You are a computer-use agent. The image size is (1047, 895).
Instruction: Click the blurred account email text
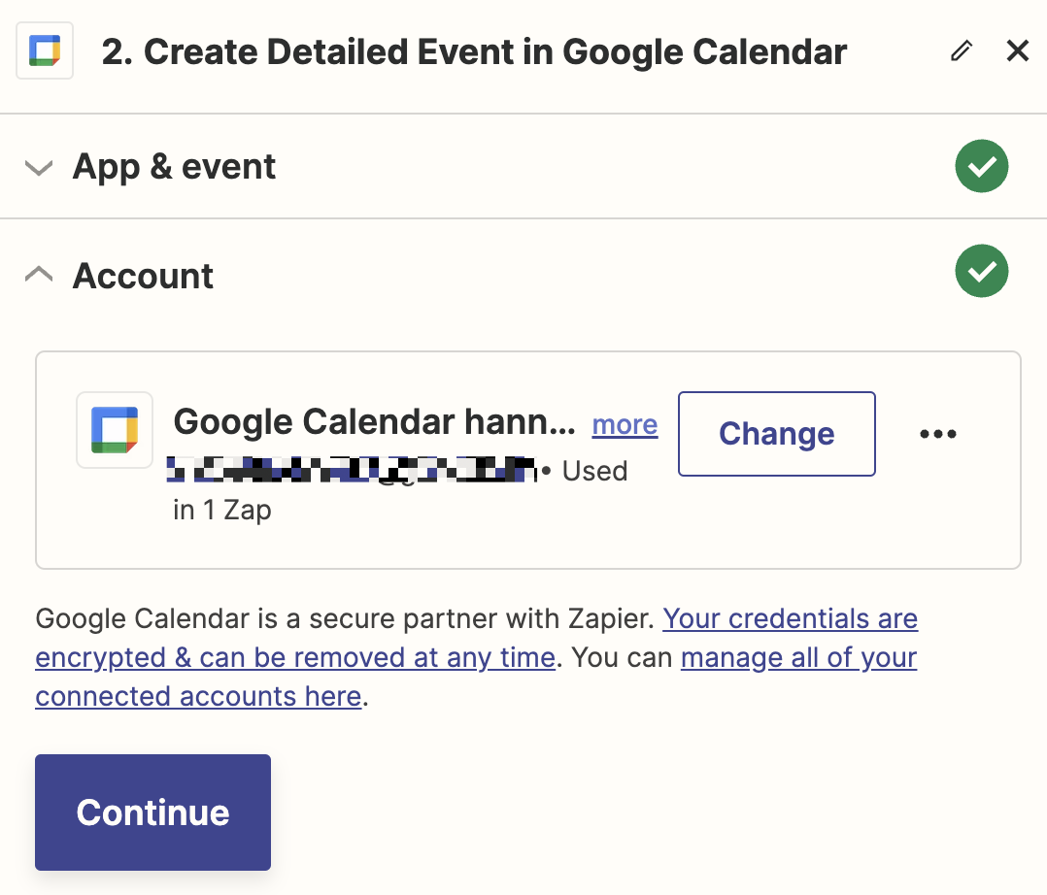[352, 471]
